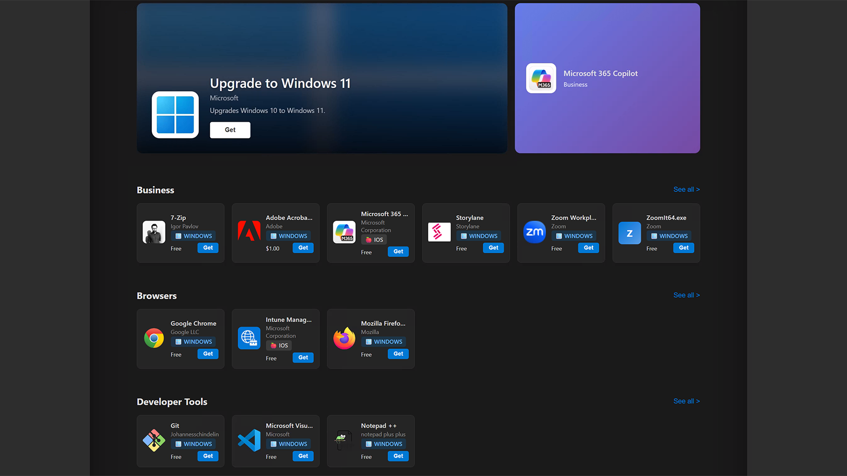Image resolution: width=847 pixels, height=476 pixels.
Task: Click the WINDOWS tag on Notepad ++
Action: [x=384, y=444]
